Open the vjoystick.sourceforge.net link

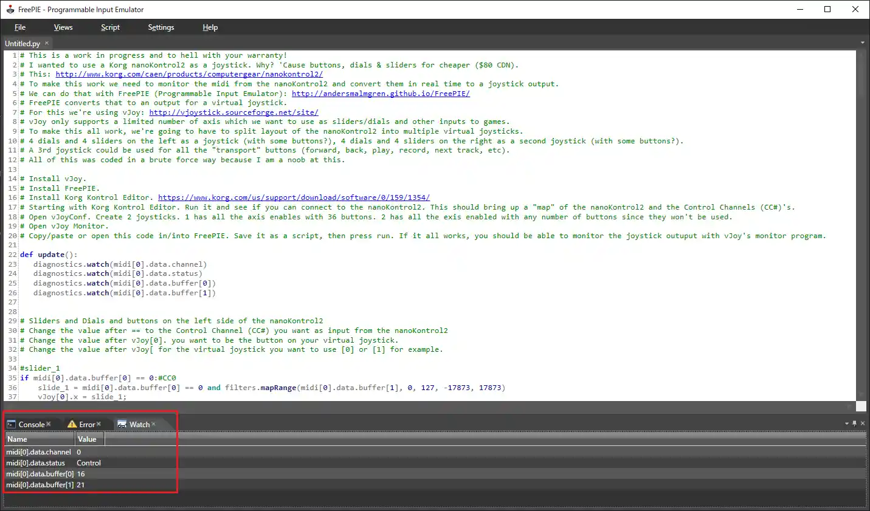[233, 112]
